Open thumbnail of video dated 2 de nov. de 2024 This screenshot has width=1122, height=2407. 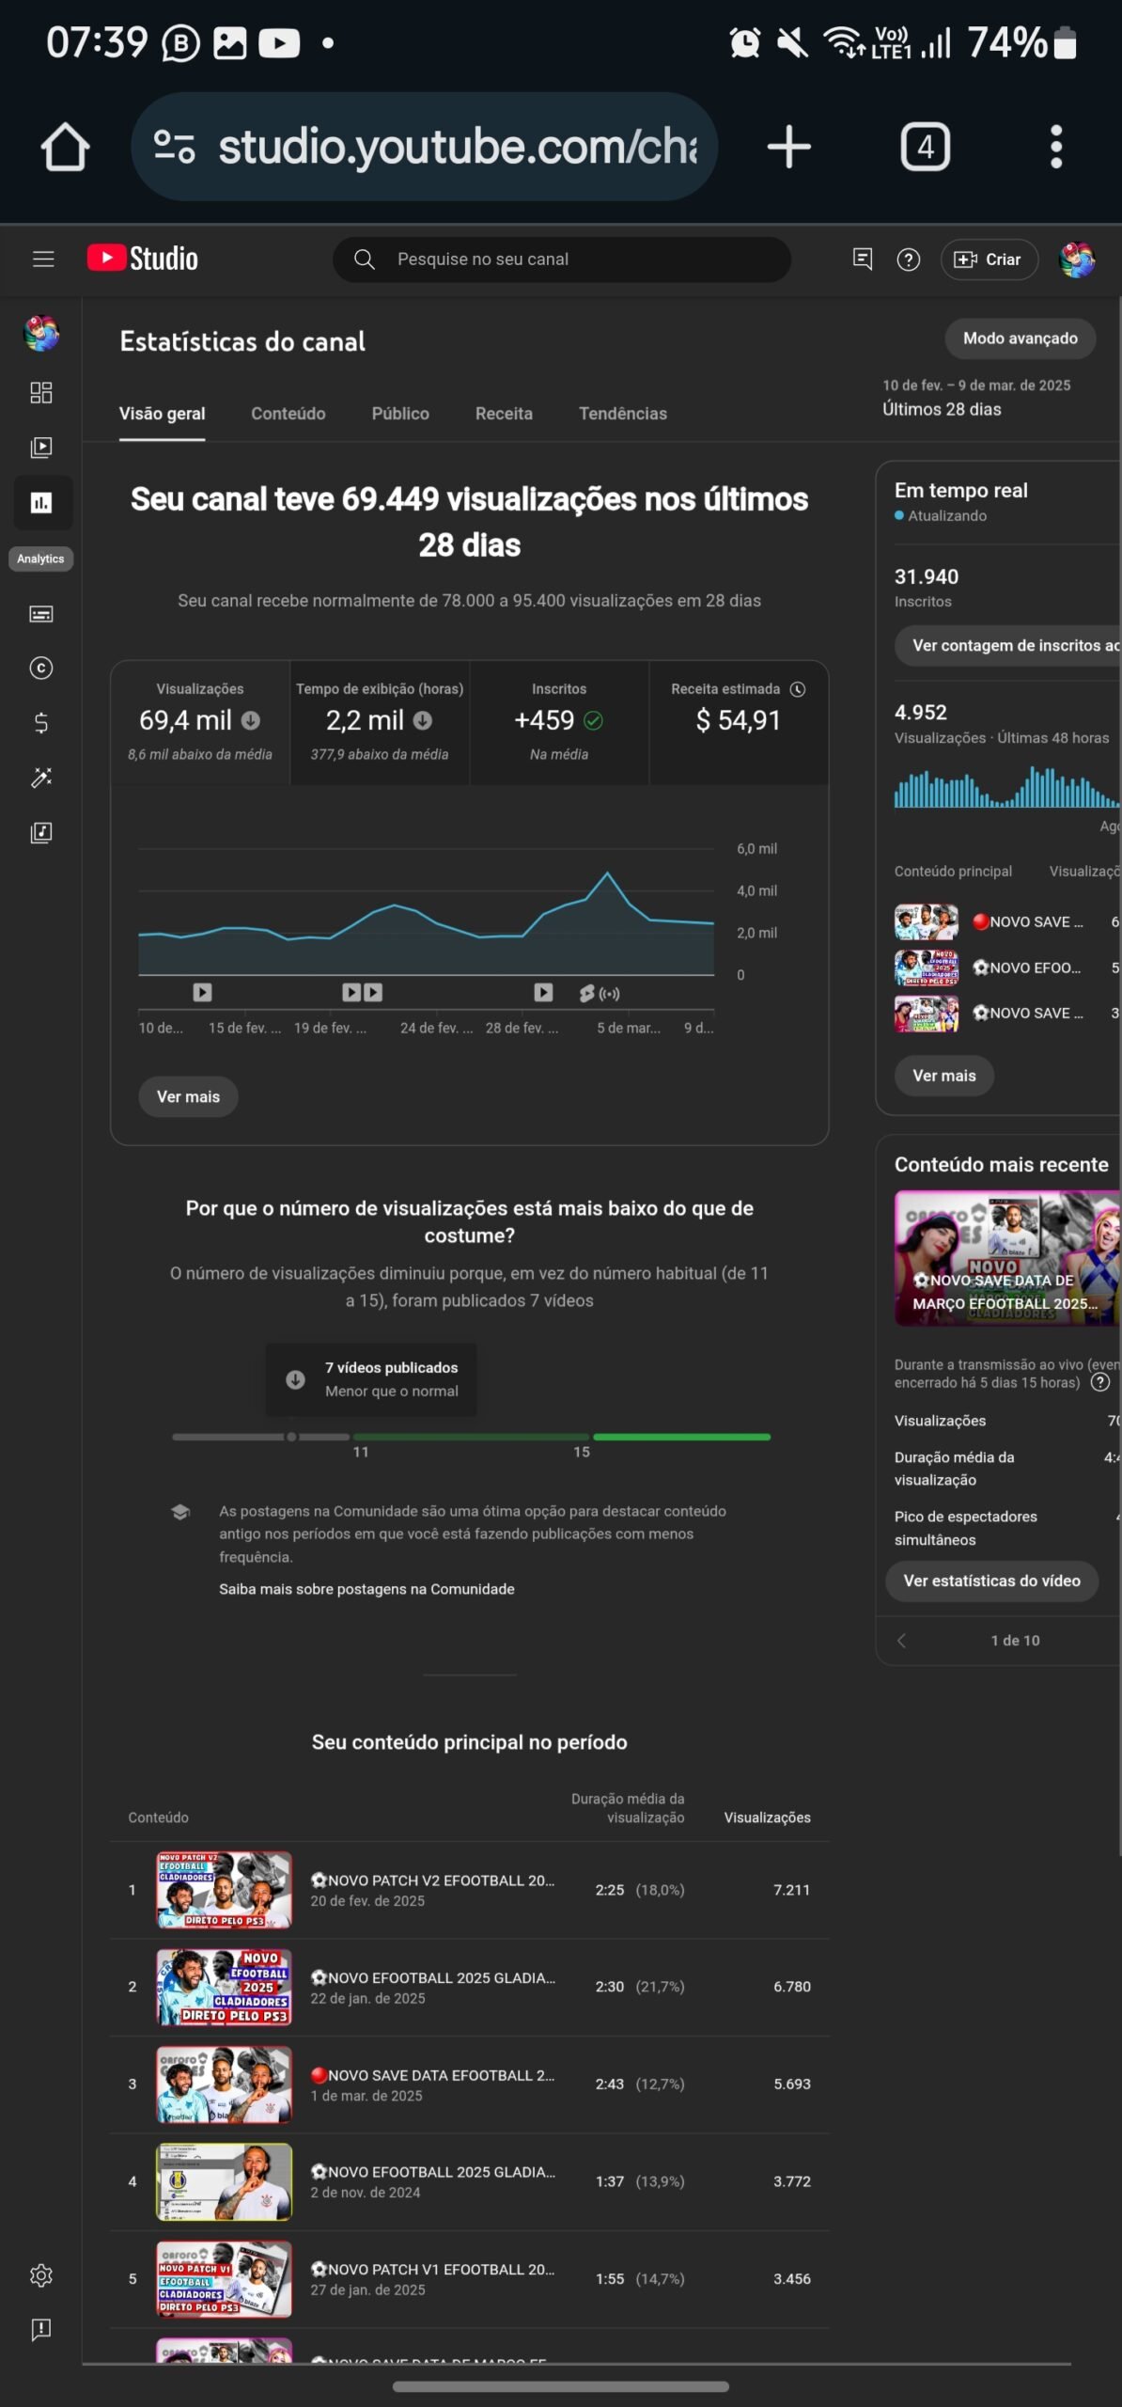224,2181
